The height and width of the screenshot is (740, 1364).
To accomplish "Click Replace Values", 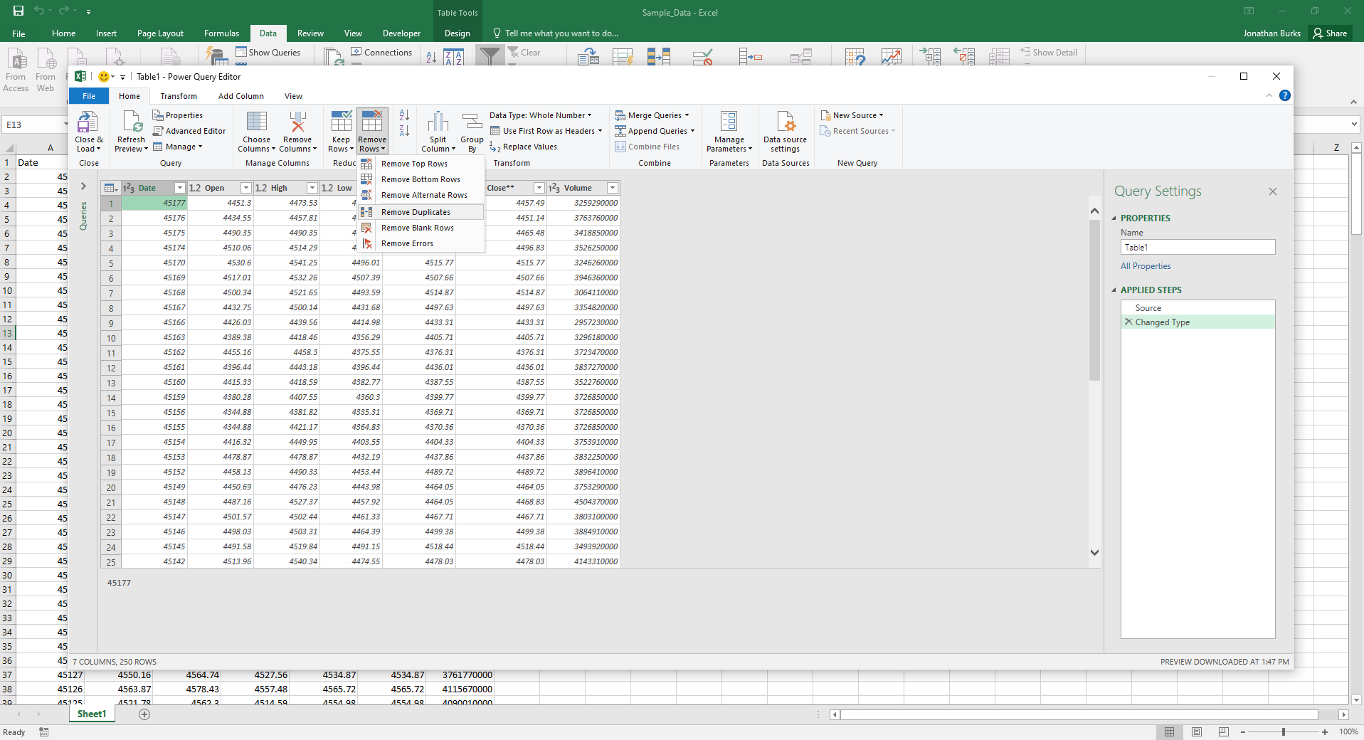I will click(523, 147).
